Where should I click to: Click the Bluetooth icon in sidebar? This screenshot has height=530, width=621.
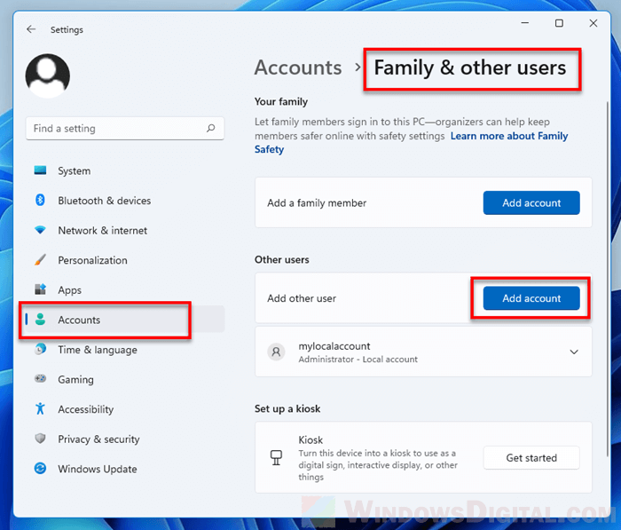click(40, 200)
